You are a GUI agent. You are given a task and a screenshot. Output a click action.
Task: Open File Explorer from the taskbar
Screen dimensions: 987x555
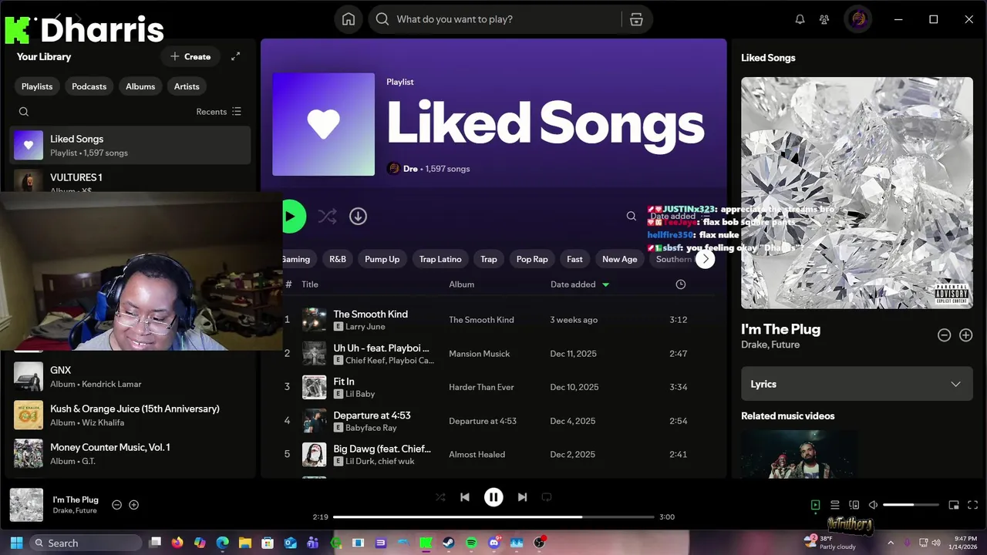(x=245, y=543)
